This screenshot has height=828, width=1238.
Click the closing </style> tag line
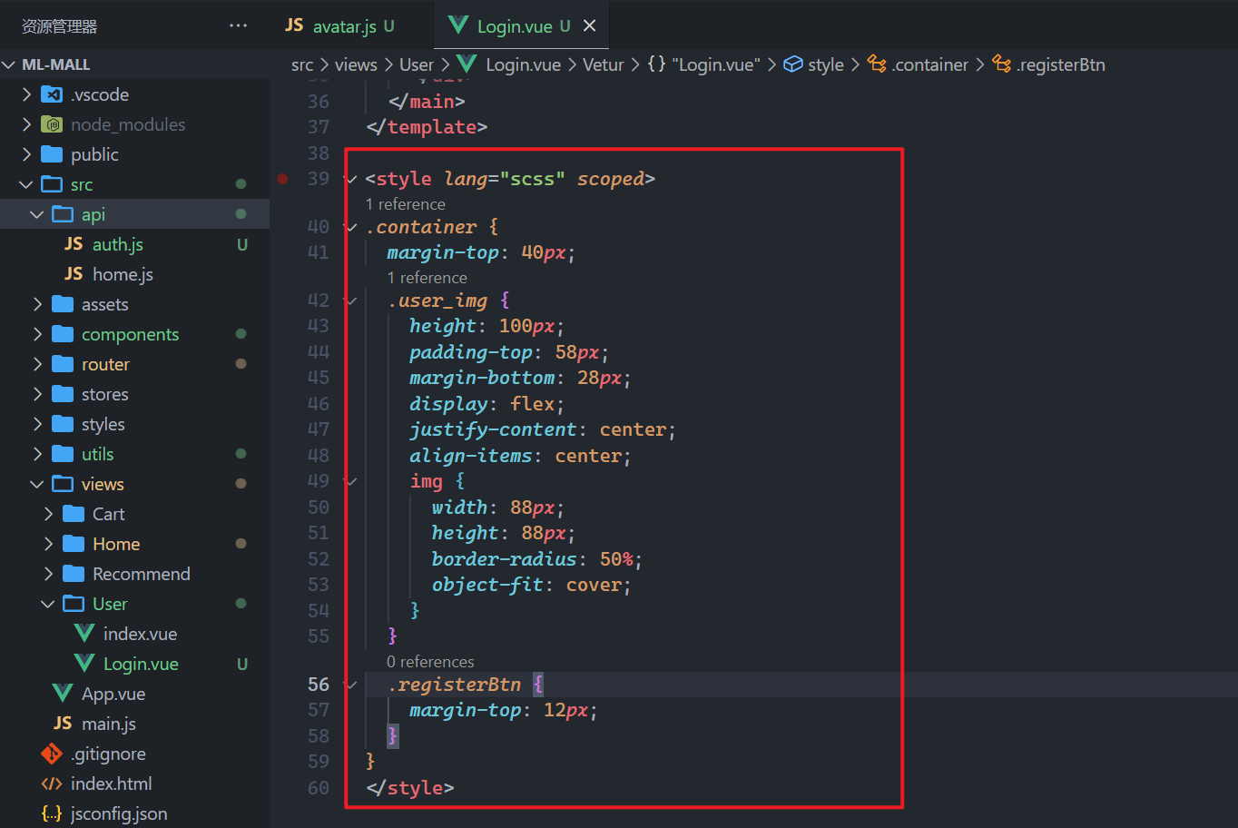tap(410, 788)
